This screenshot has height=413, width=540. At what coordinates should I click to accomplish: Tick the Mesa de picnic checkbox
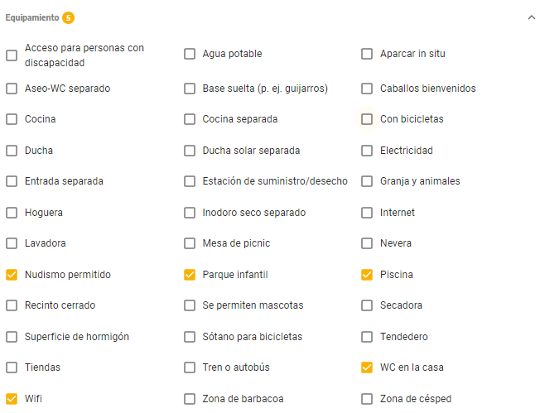[x=190, y=243]
